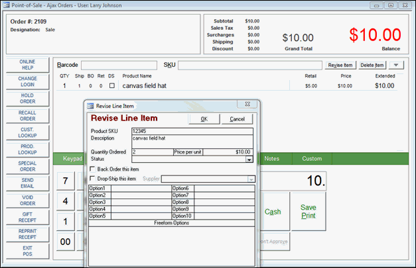This screenshot has width=416, height=268.
Task: Open dropdown arrow beside Delete Item
Action: point(396,65)
